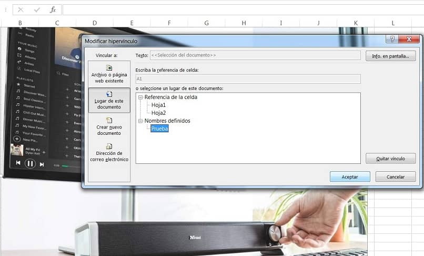The width and height of the screenshot is (424, 256).
Task: Select column D header
Action: [95, 23]
